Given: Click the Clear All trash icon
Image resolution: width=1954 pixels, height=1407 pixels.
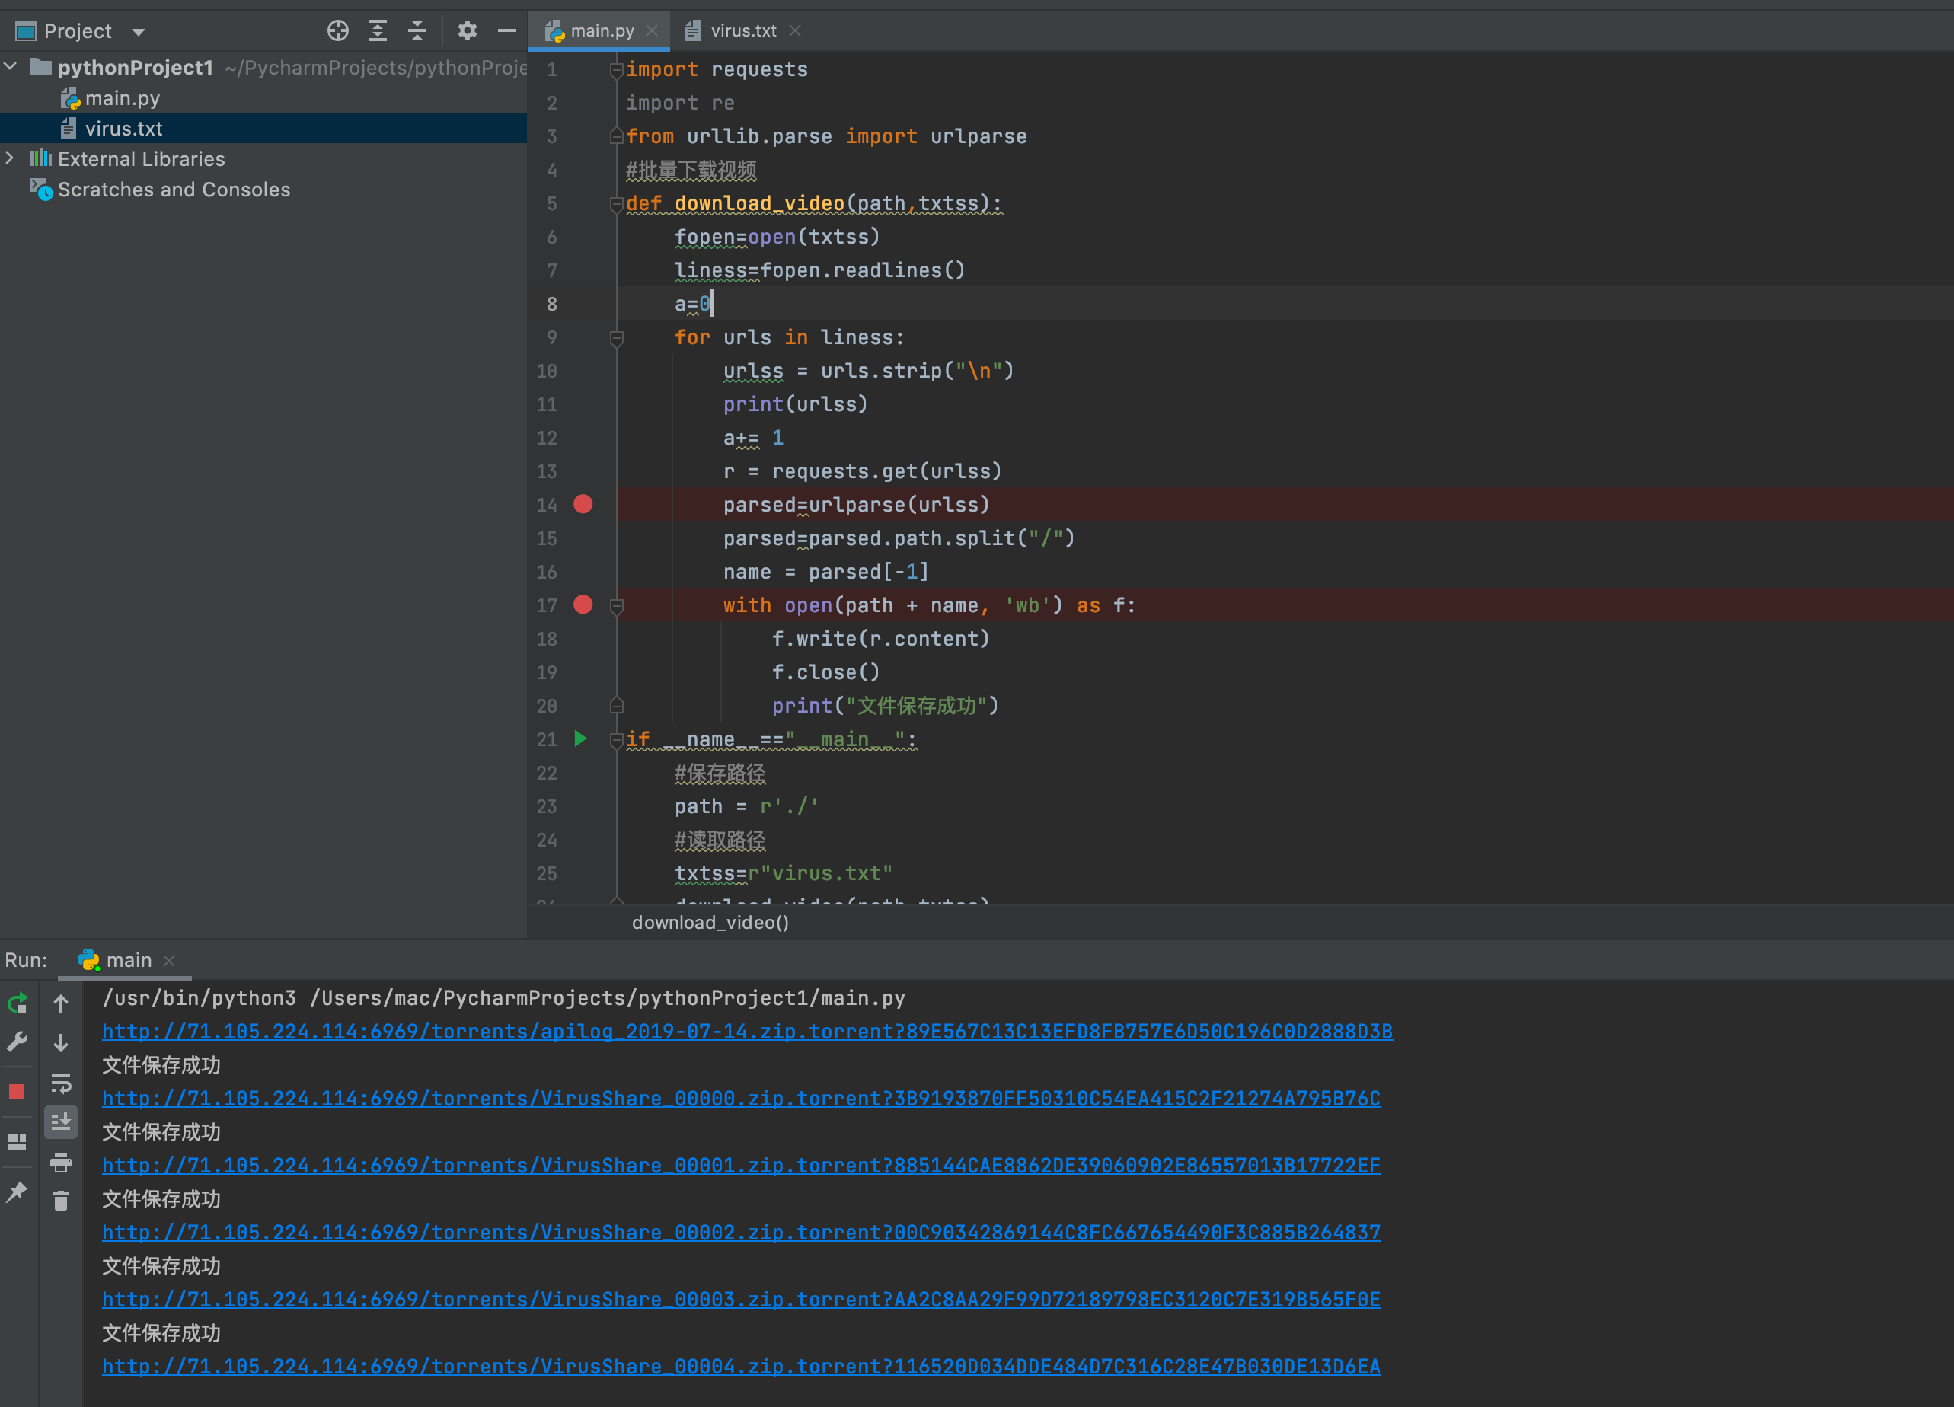Looking at the screenshot, I should click(x=60, y=1200).
